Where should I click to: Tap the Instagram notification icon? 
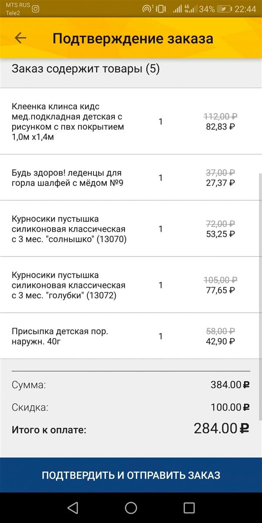pos(35,9)
